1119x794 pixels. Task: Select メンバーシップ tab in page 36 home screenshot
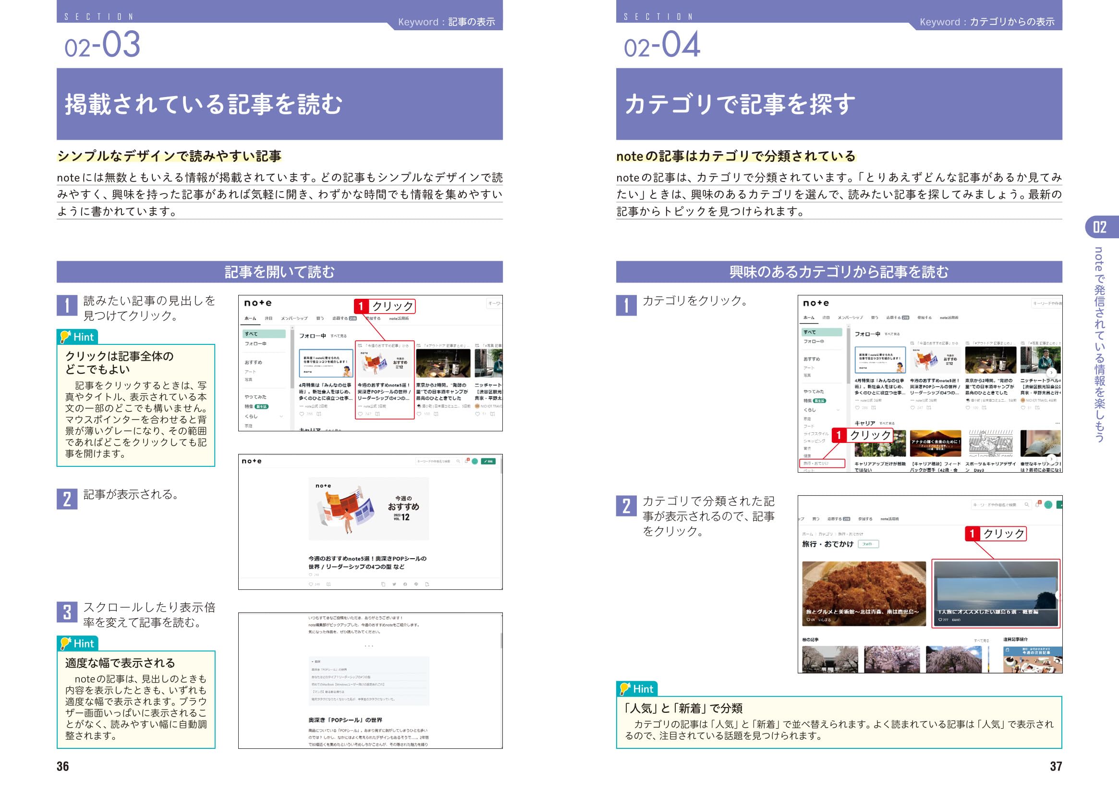[x=294, y=318]
